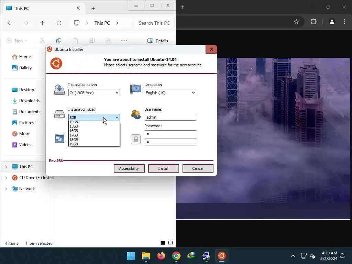Collapse Installation size dropdown showing 8GB
Image resolution: width=352 pixels, height=264 pixels.
(94, 118)
